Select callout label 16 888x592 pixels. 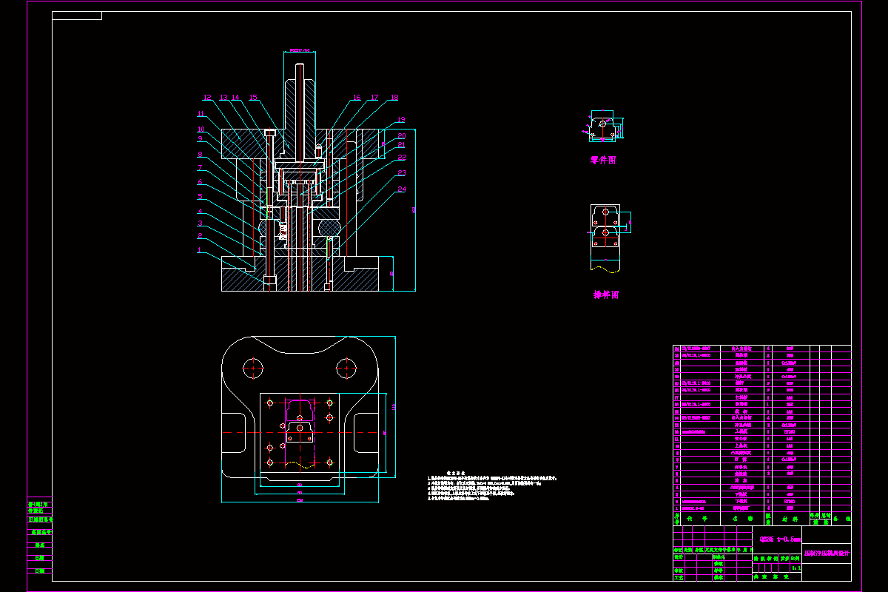tap(357, 98)
